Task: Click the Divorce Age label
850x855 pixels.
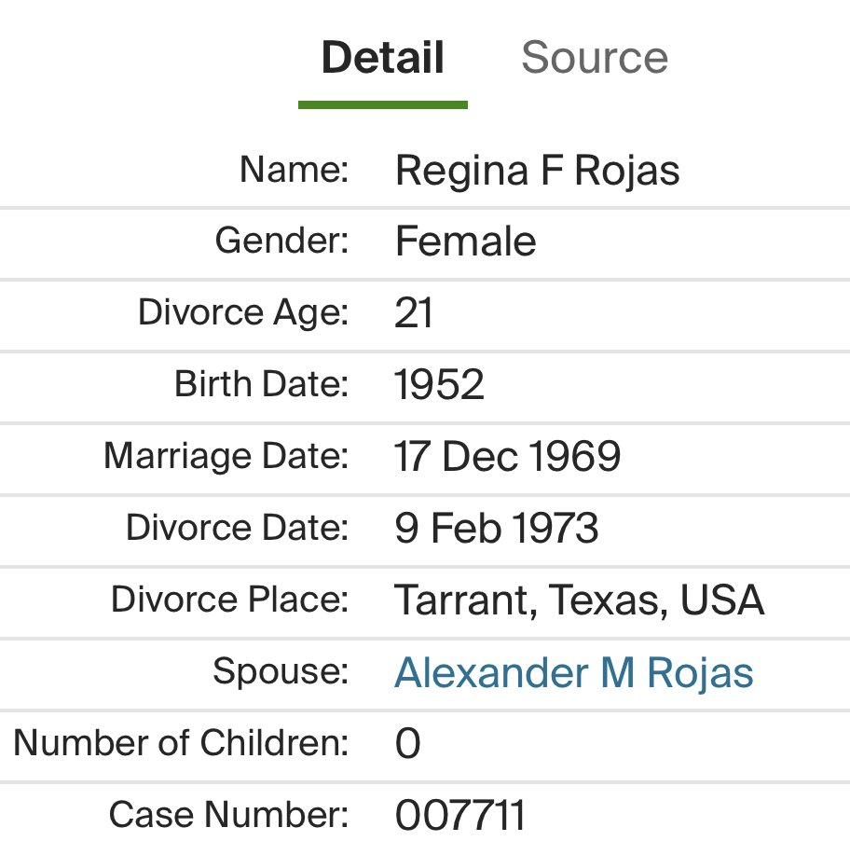Action: (x=242, y=312)
